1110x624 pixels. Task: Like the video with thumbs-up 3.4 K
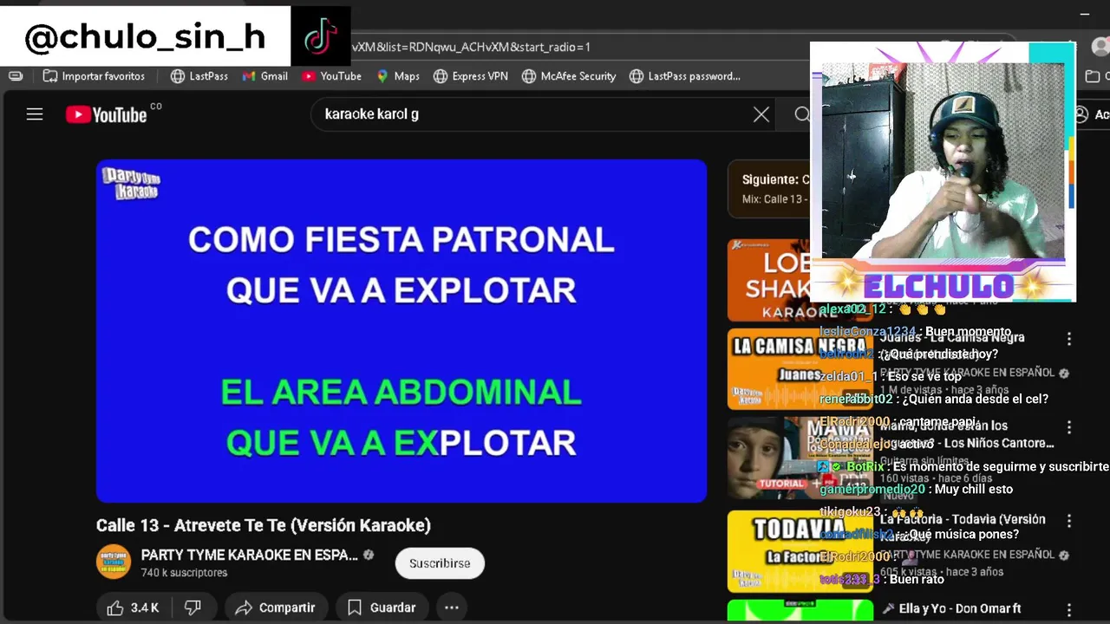coord(133,608)
